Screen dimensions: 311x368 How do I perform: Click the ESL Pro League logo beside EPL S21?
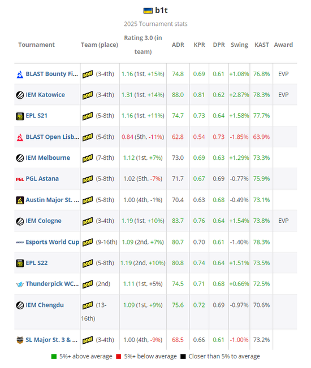(x=20, y=116)
